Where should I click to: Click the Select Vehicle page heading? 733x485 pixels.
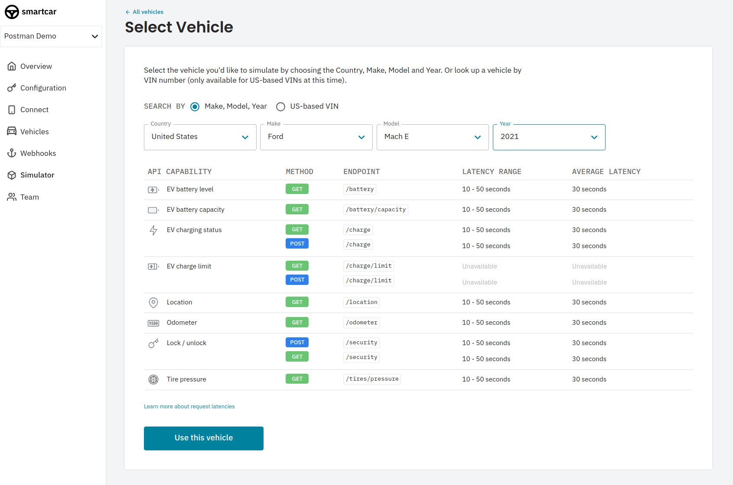179,27
